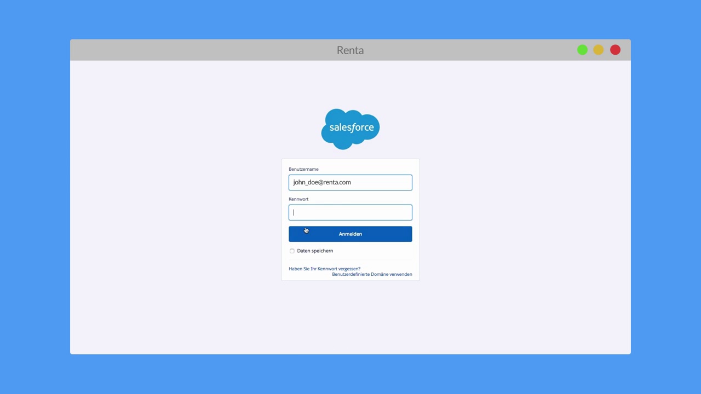
Task: Open the Haben Sie Ihr Kennwort vergessen link
Action: 325,269
